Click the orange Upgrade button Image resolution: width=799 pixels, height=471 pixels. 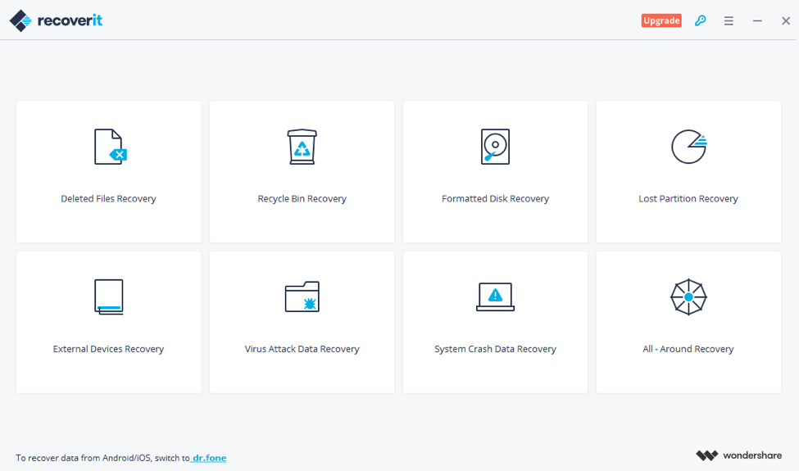(661, 20)
